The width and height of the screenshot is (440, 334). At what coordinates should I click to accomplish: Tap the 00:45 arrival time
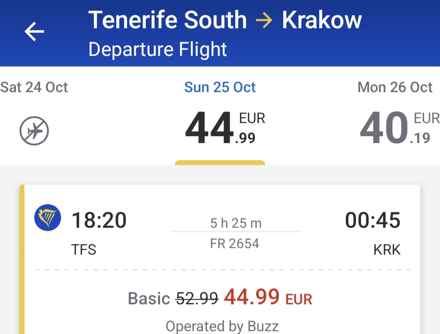click(x=373, y=220)
